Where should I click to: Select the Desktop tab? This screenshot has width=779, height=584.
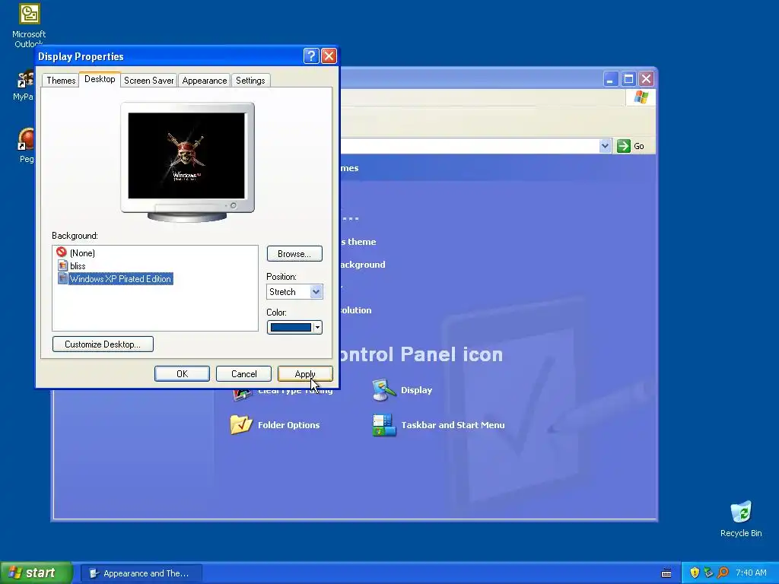tap(100, 79)
